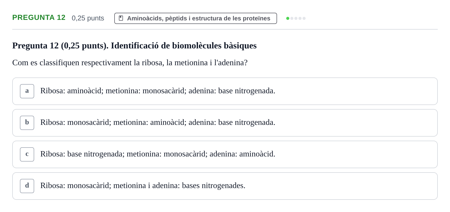Viewport: 450px width, 212px height.
Task: Select answer option letter c
Action: (x=27, y=154)
